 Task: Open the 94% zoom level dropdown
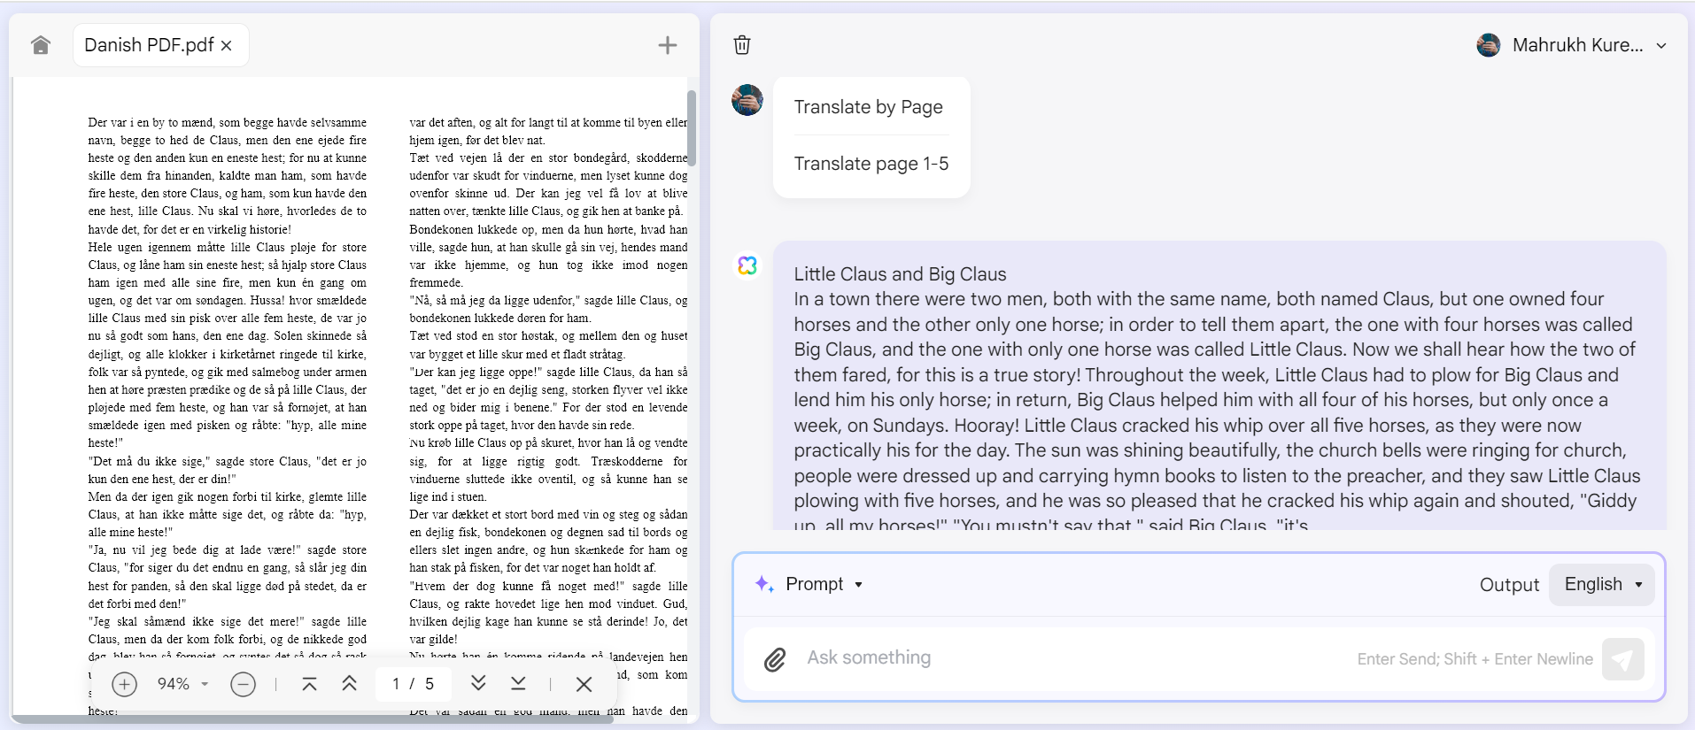[x=182, y=684]
